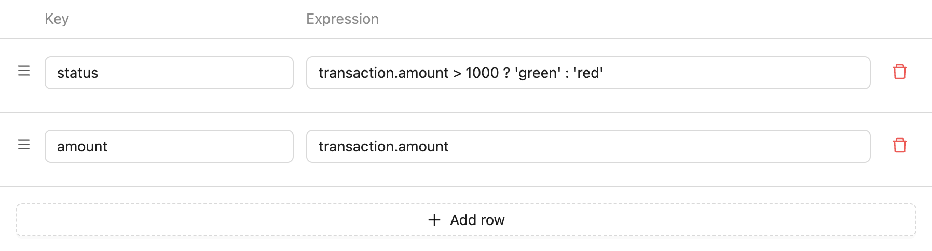Edit the transaction.amount expression field
The height and width of the screenshot is (251, 932).
pyautogui.click(x=588, y=146)
